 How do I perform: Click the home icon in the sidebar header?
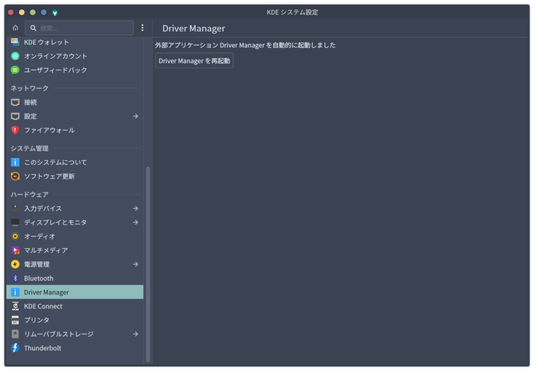15,28
